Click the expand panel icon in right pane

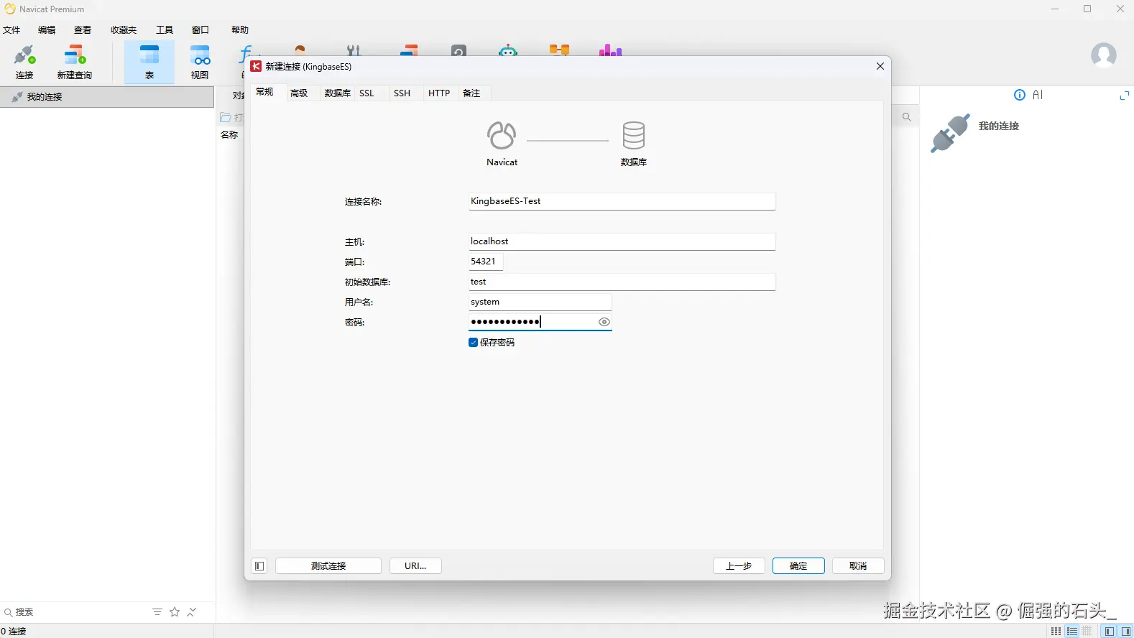(x=1125, y=96)
